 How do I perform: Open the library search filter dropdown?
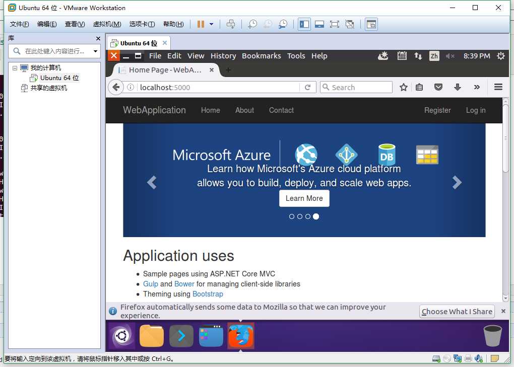pyautogui.click(x=95, y=51)
